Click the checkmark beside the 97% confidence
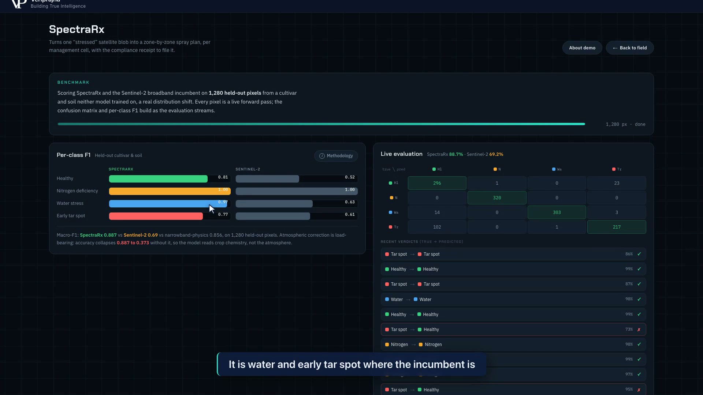This screenshot has width=703, height=395. [639, 375]
